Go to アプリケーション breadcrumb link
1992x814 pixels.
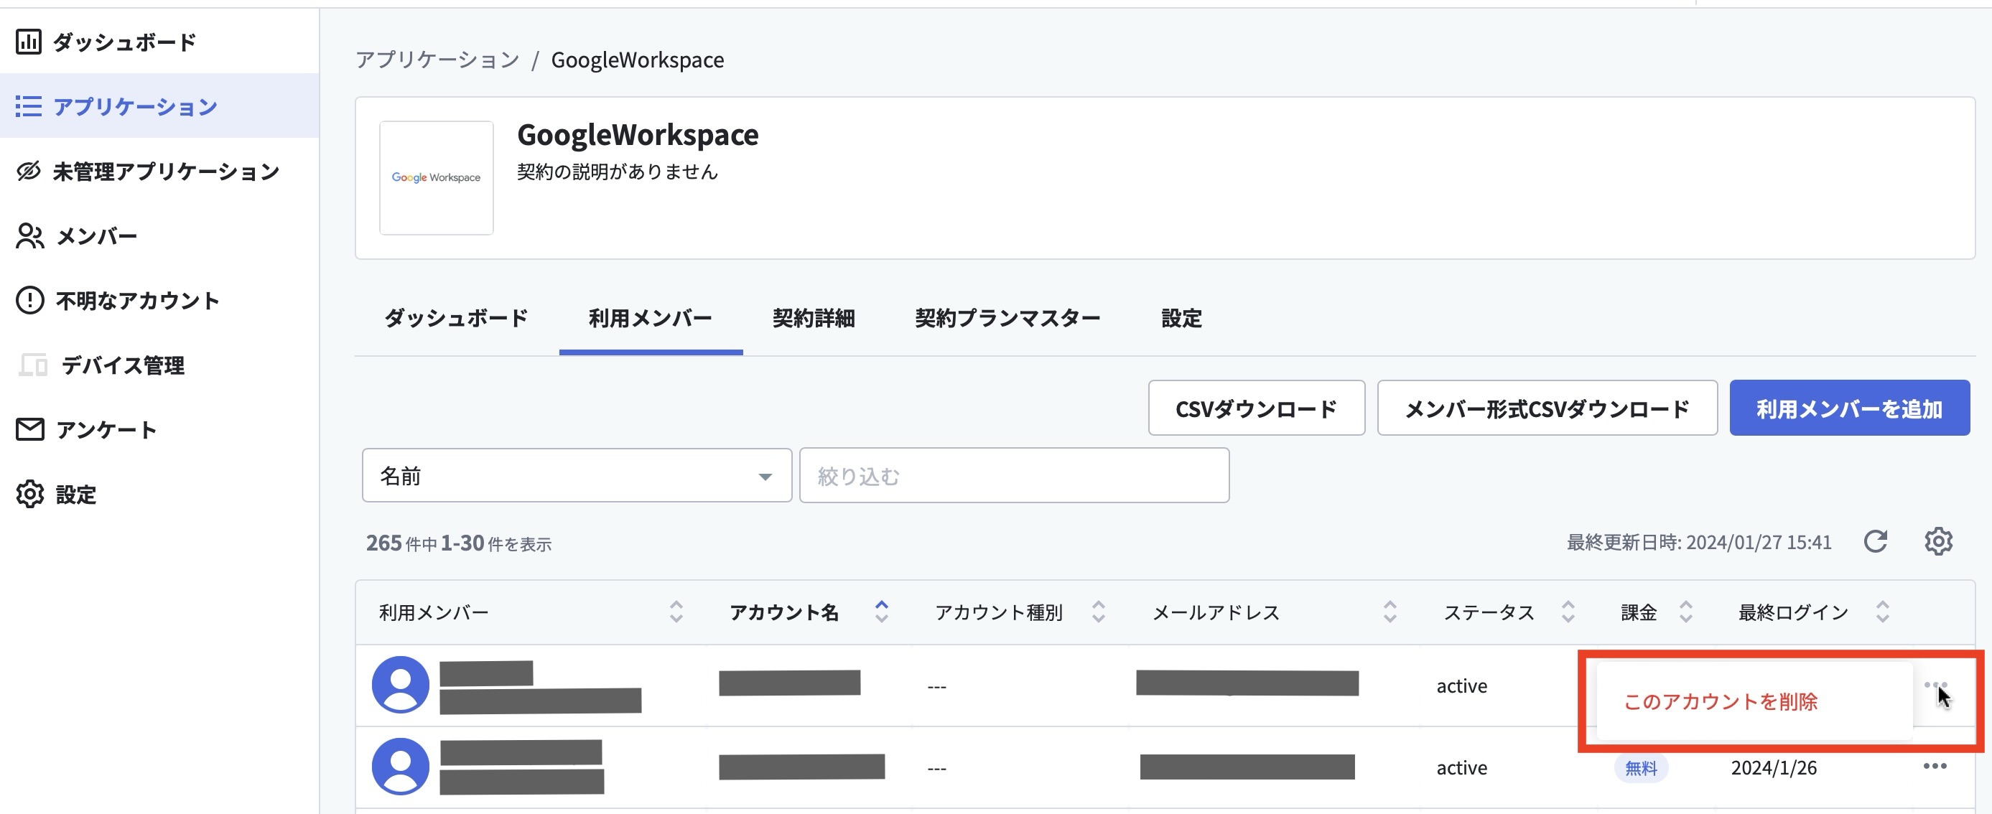[x=437, y=60]
